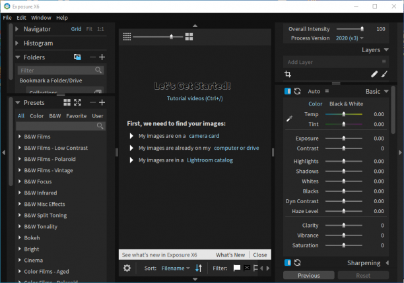Viewport: 404px width, 283px height.
Task: Expand the B&W Films preset group
Action: click(20, 137)
